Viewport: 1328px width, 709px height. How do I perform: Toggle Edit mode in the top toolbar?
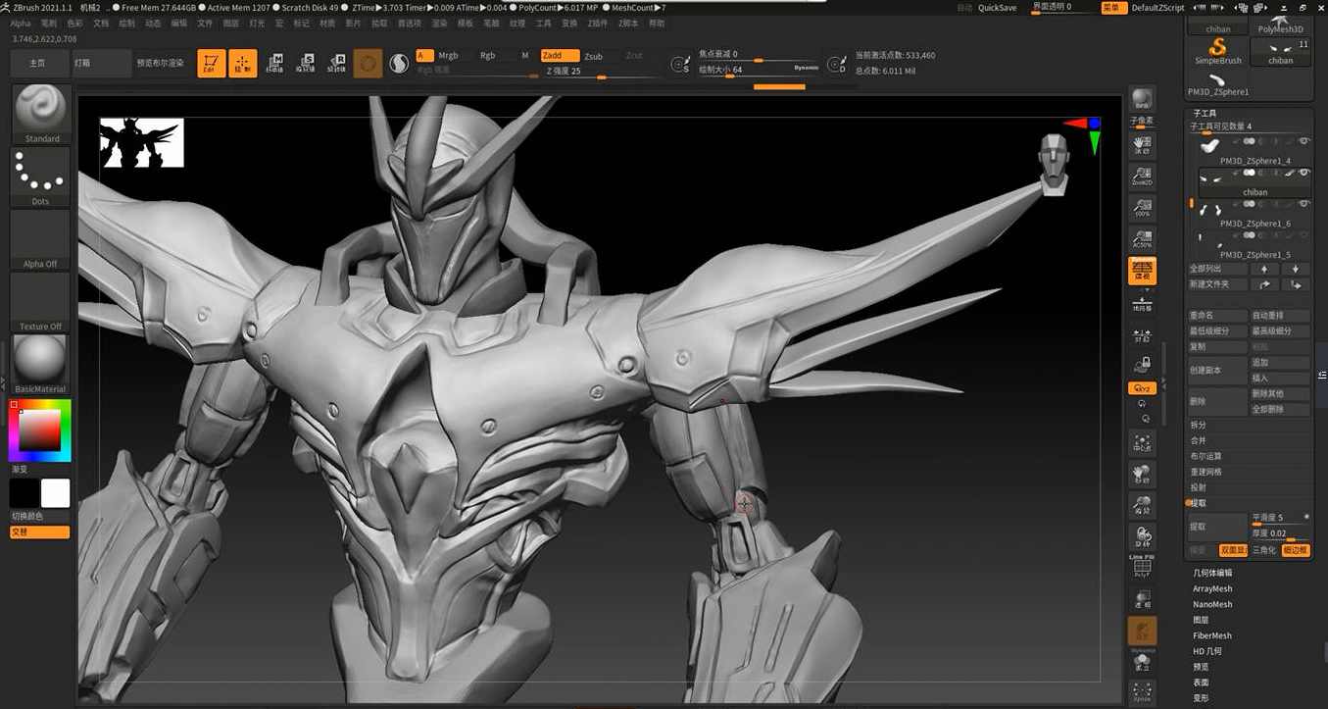(x=211, y=62)
